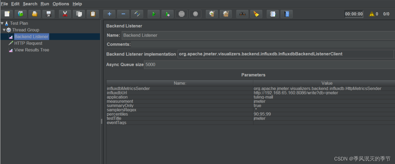Screen dimensions: 395x164
Task: Click the eventTags parameter name
Action: click(x=180, y=123)
